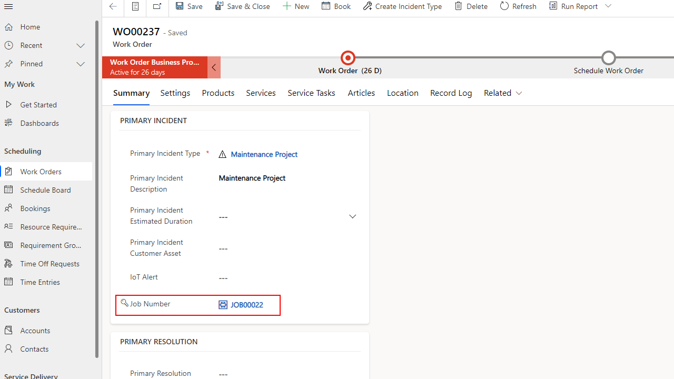Open the Schedule Board
Screen dimensions: 674x379
[x=46, y=190]
